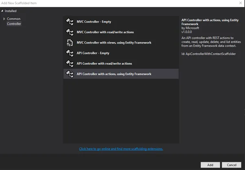Expand the Common tree node
Viewport: 245px width, 170px height.
click(4, 19)
